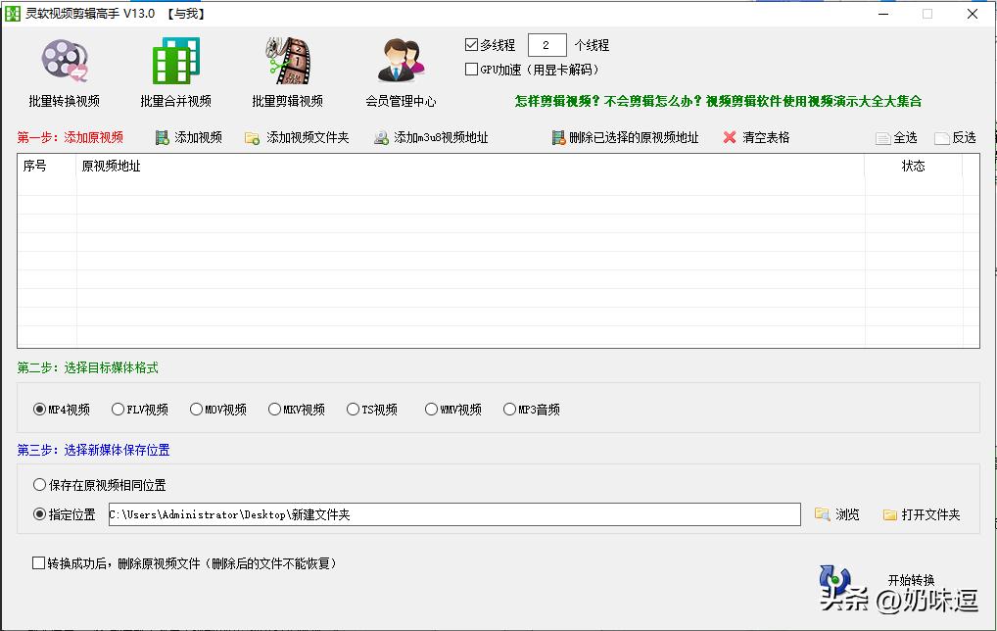
Task: Click the 添加视频 icon to add videos
Action: (163, 137)
